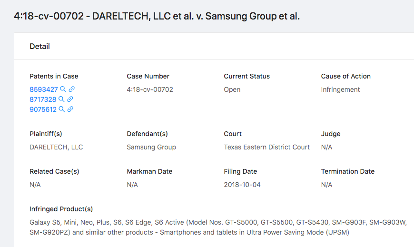
Task: Click the search icon beside patent 8593427
Action: tap(63, 89)
